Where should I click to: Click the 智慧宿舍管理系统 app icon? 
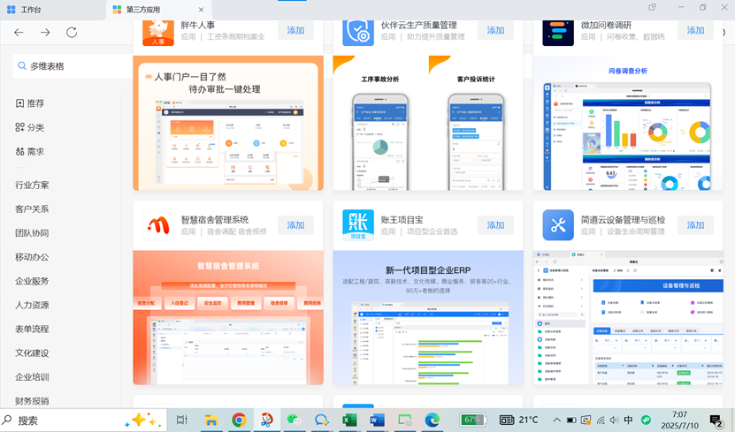coord(158,225)
